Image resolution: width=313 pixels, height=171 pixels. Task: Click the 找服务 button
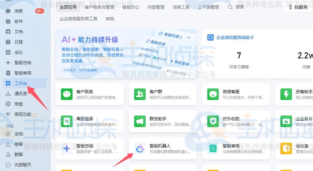pyautogui.click(x=298, y=7)
